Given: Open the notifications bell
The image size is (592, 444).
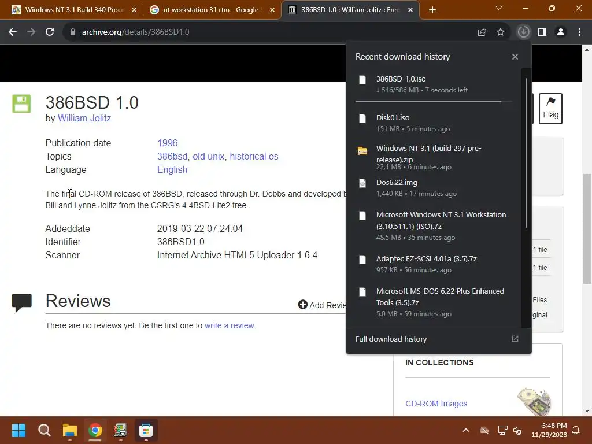Looking at the screenshot, I should (x=576, y=430).
